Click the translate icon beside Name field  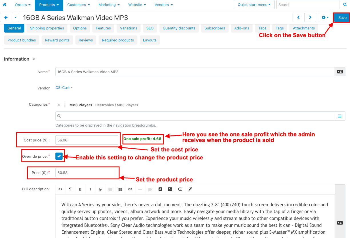pyautogui.click(x=340, y=72)
